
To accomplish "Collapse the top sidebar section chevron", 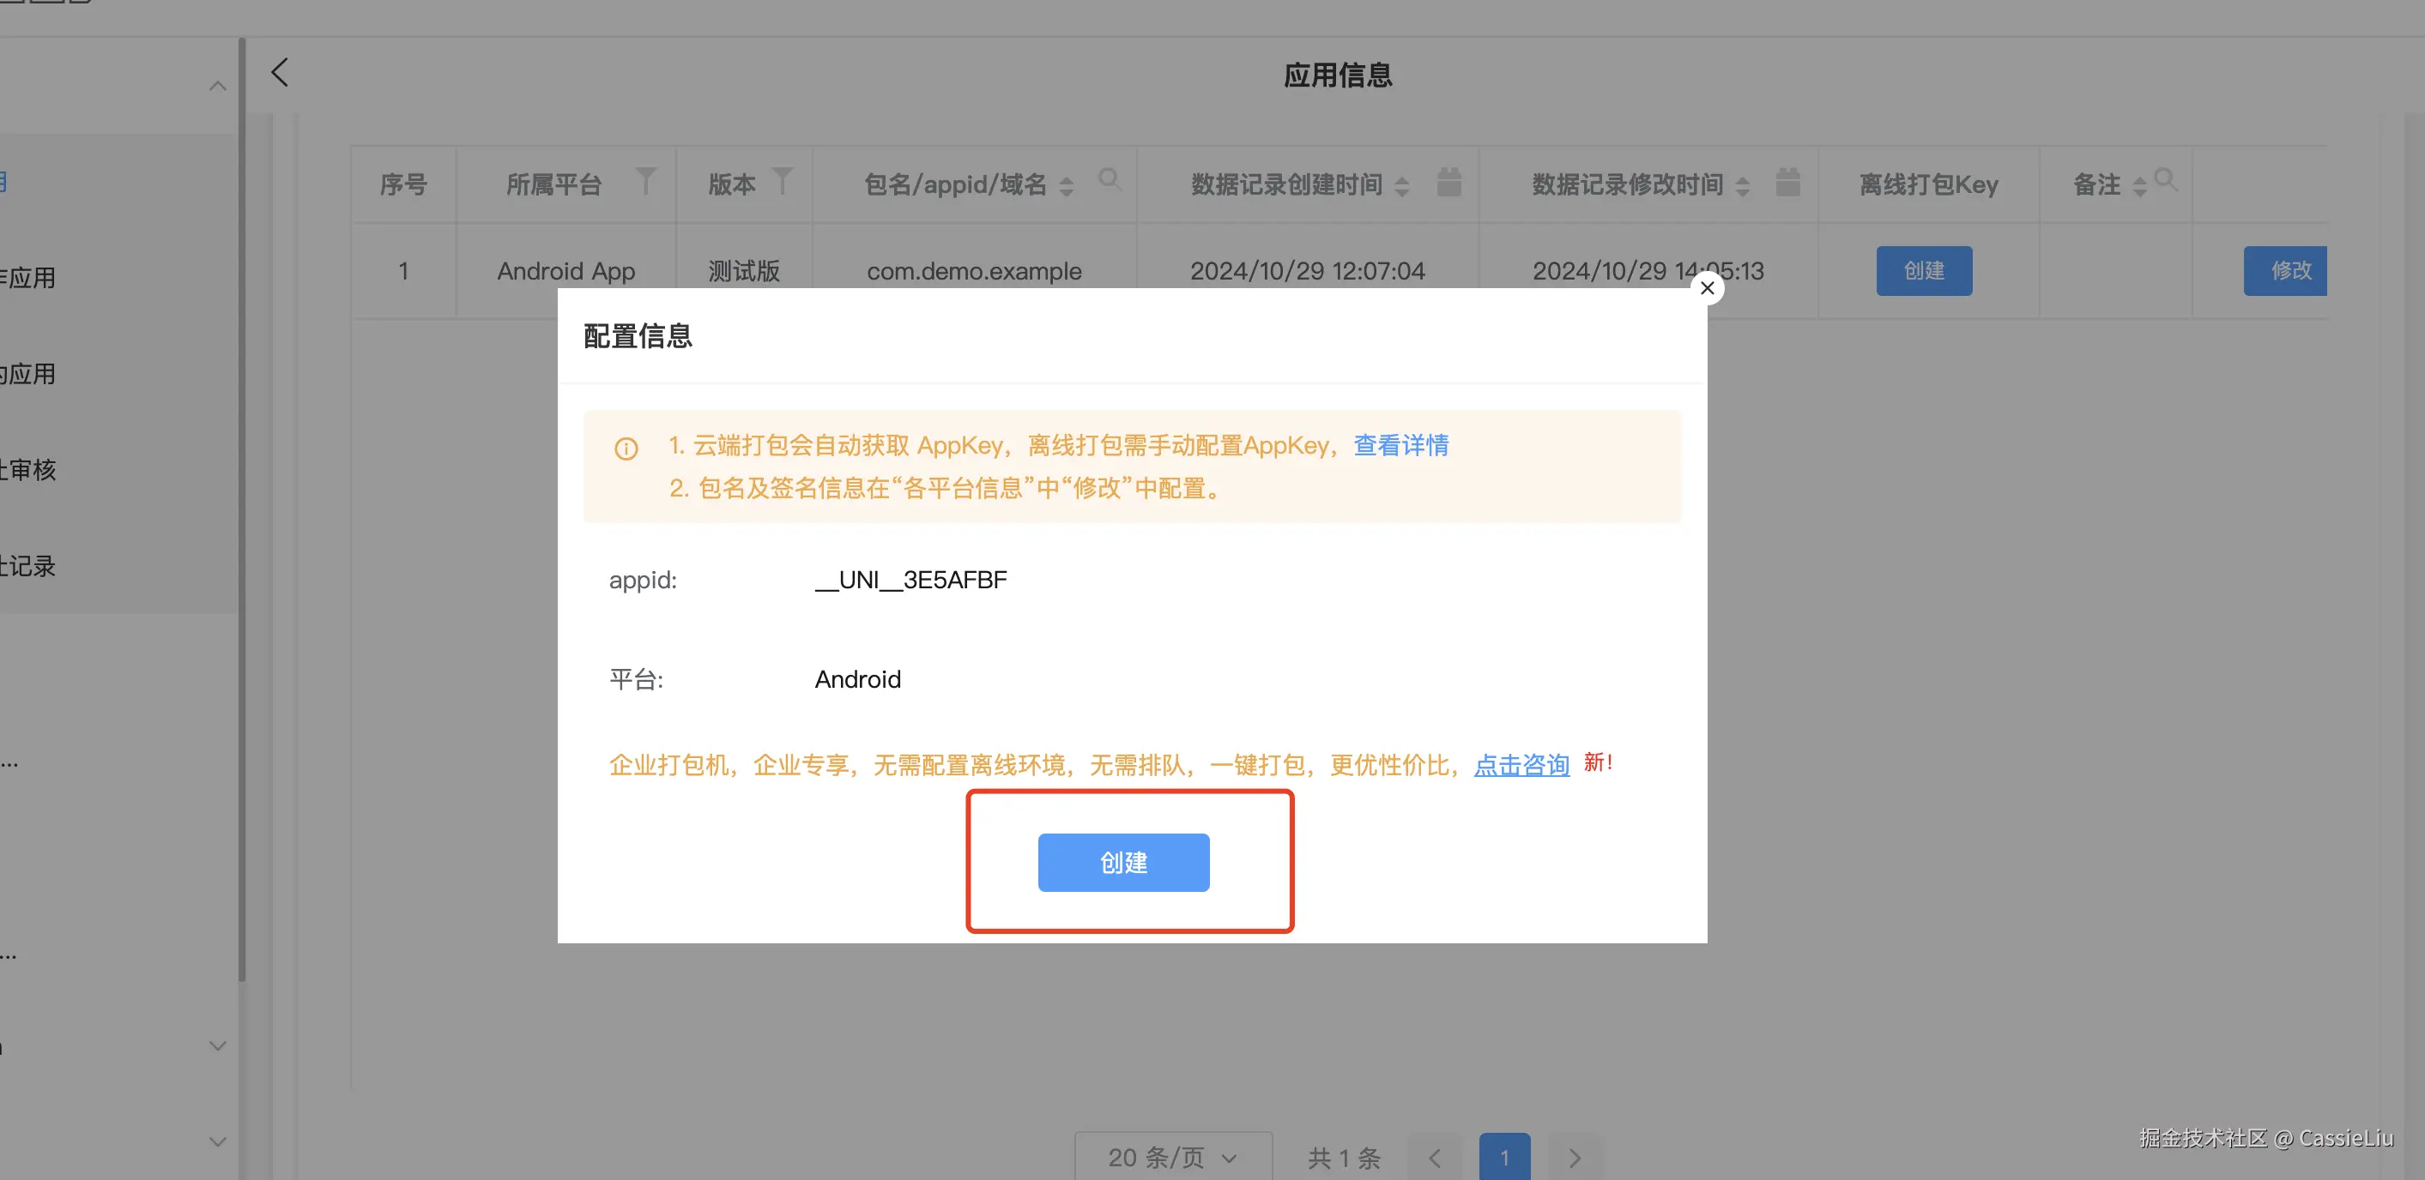I will point(217,87).
